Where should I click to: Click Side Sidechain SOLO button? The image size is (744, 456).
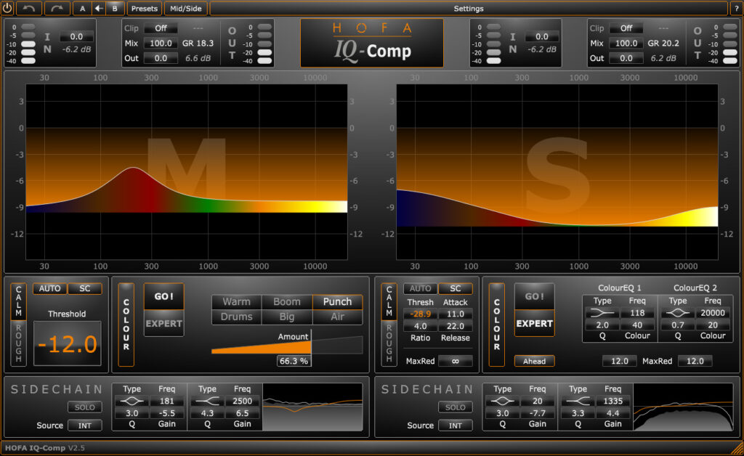point(456,407)
